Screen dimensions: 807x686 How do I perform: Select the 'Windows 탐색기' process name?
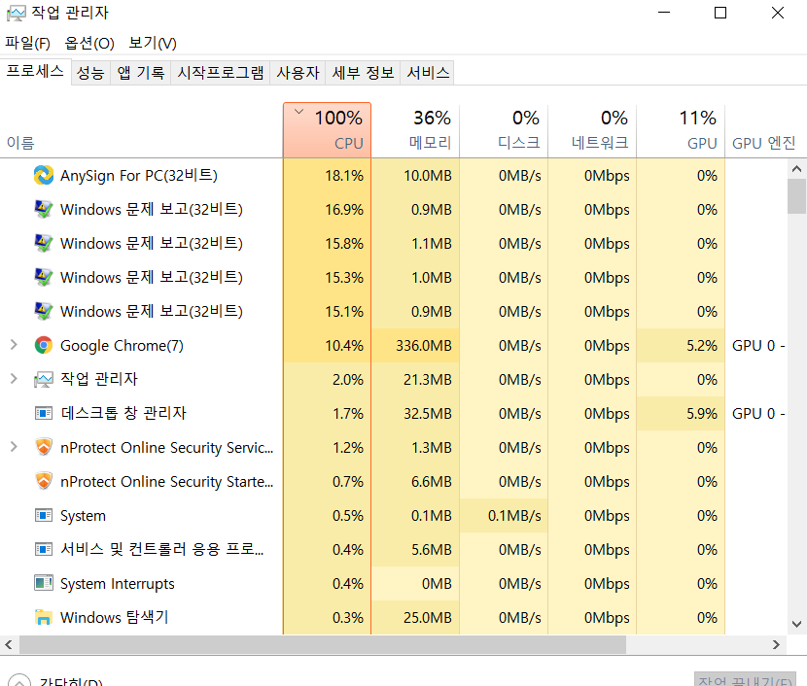(115, 617)
